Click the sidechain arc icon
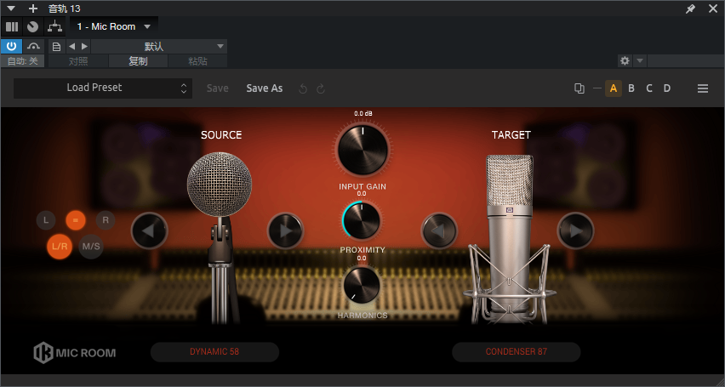 (x=34, y=46)
